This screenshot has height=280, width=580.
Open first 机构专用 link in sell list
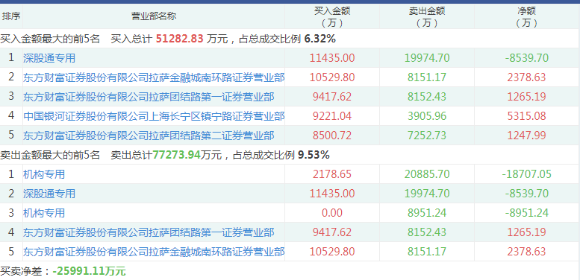[44, 174]
